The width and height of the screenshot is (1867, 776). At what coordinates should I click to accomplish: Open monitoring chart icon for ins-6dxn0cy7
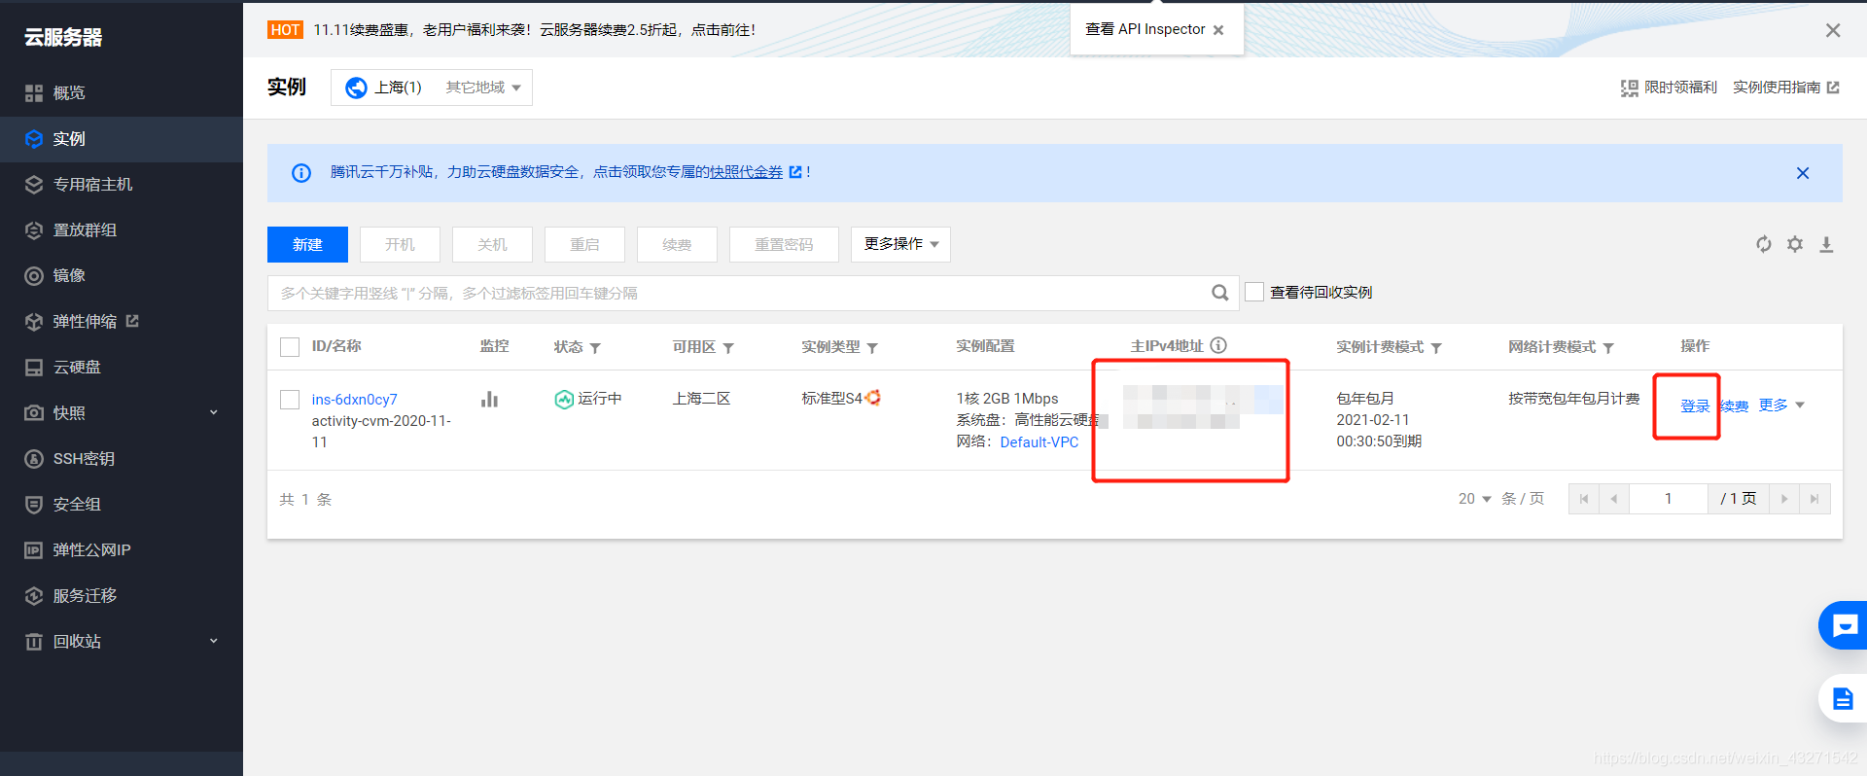(x=490, y=399)
